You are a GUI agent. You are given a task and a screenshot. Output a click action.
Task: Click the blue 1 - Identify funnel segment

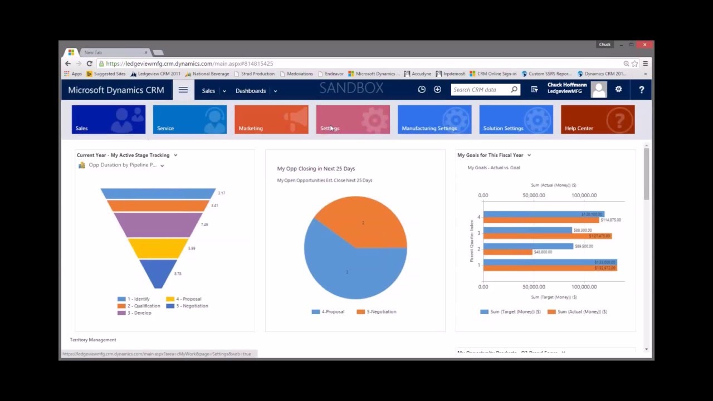pos(158,193)
